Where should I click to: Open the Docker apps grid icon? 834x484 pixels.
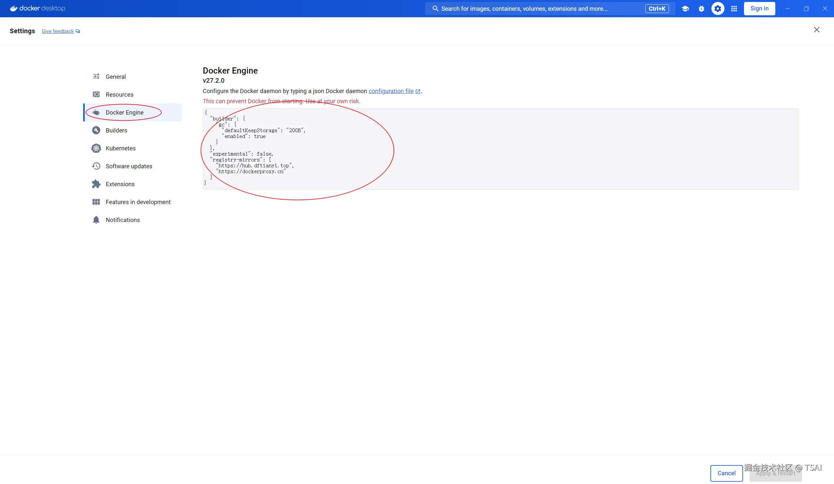tap(734, 8)
